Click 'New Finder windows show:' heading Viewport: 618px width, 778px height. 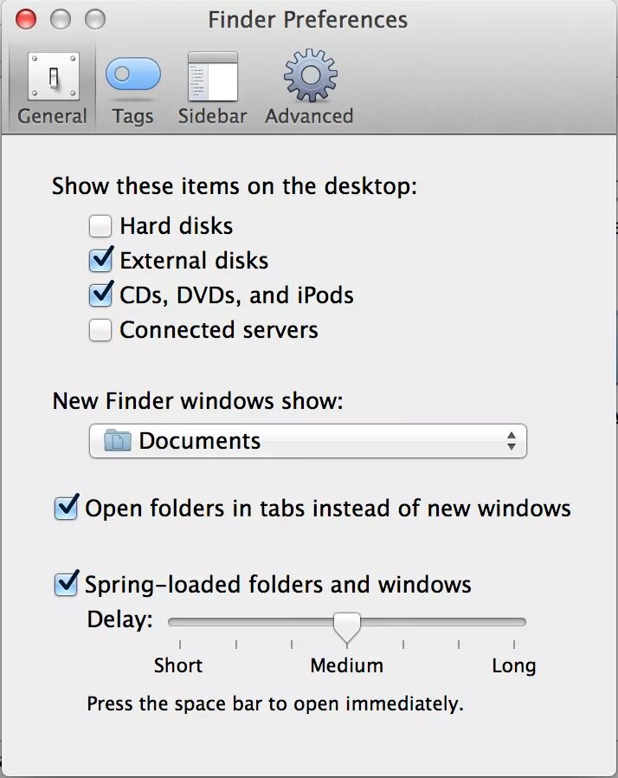[197, 401]
